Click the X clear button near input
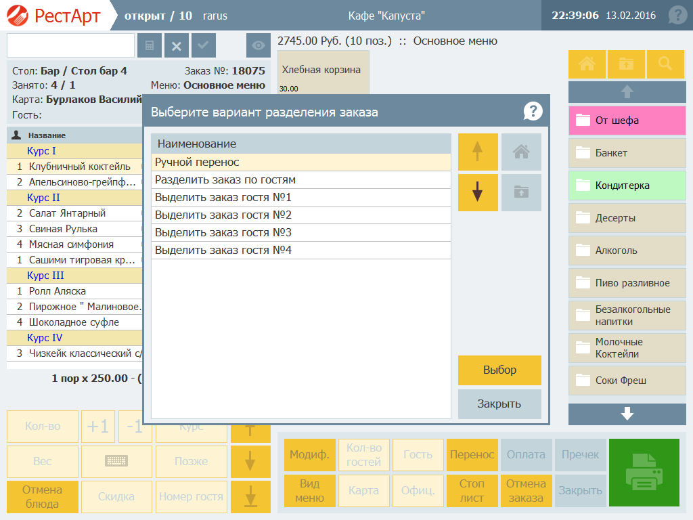The height and width of the screenshot is (520, 693). click(x=177, y=45)
